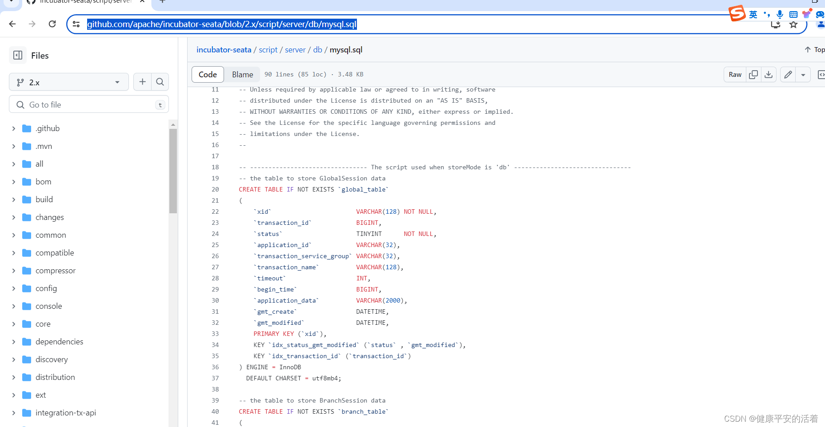Click the download raw file icon
This screenshot has width=825, height=427.
769,74
